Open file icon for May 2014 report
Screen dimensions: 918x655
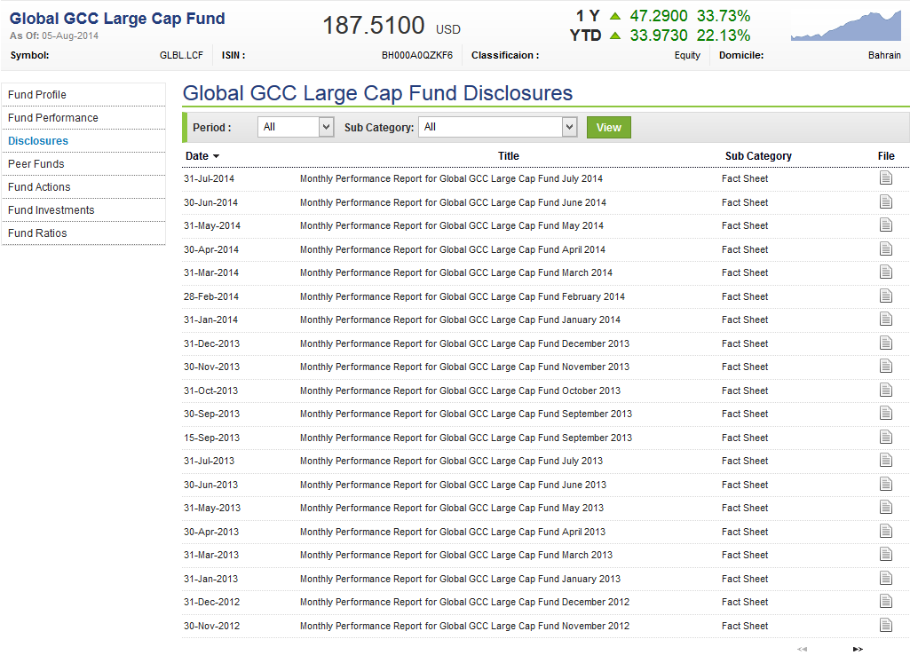[886, 225]
